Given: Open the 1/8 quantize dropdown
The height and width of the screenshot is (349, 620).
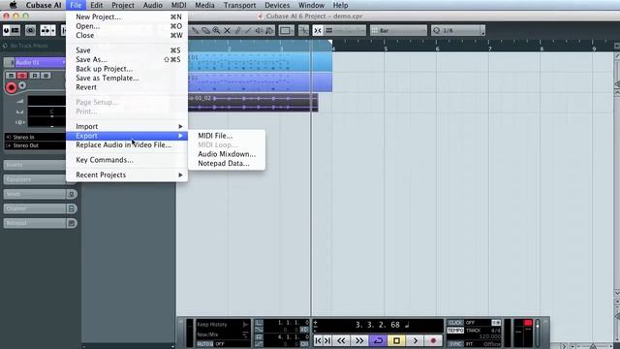Looking at the screenshot, I should (457, 30).
